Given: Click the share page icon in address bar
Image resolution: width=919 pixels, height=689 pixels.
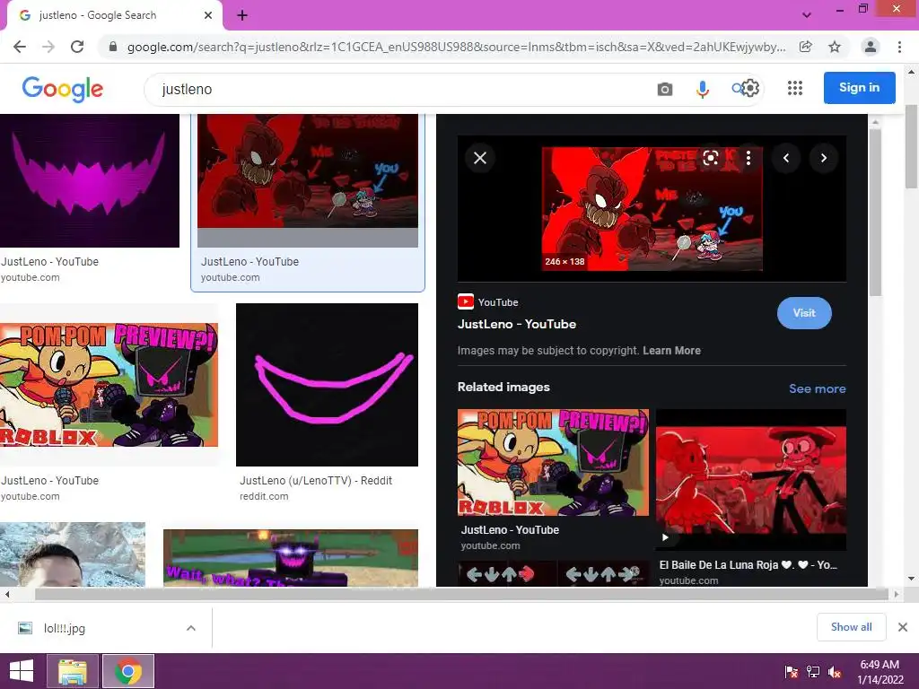Looking at the screenshot, I should (x=806, y=47).
